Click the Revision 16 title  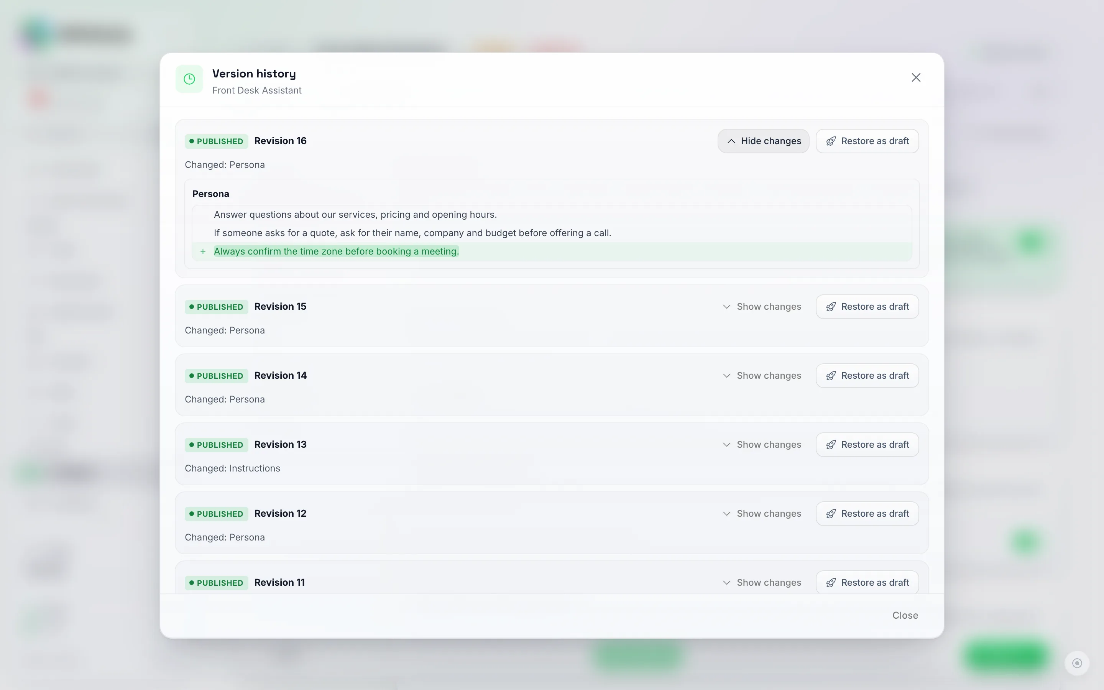(280, 141)
